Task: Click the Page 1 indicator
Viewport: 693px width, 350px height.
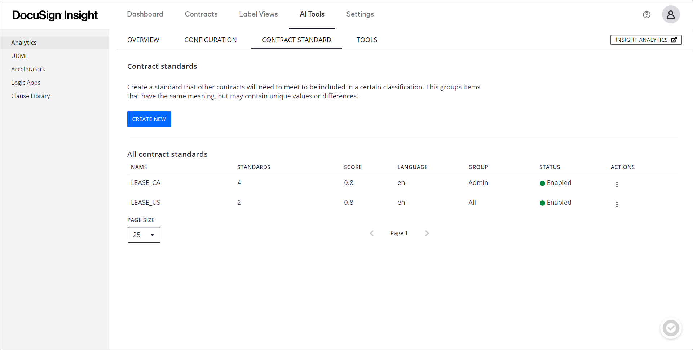Action: pos(399,233)
